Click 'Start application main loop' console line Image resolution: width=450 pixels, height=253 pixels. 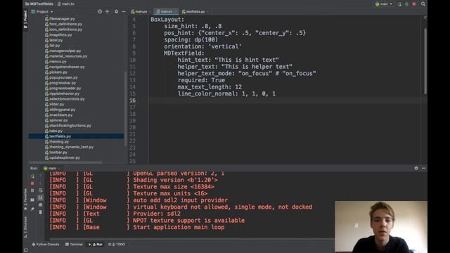click(x=179, y=227)
